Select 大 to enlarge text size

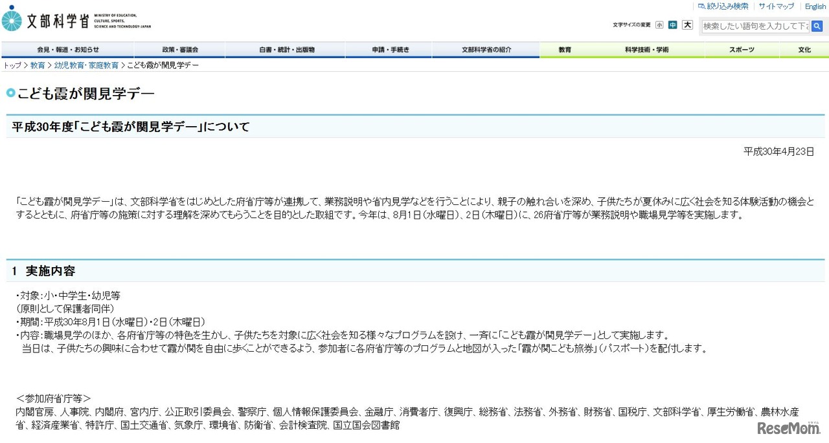coord(688,24)
